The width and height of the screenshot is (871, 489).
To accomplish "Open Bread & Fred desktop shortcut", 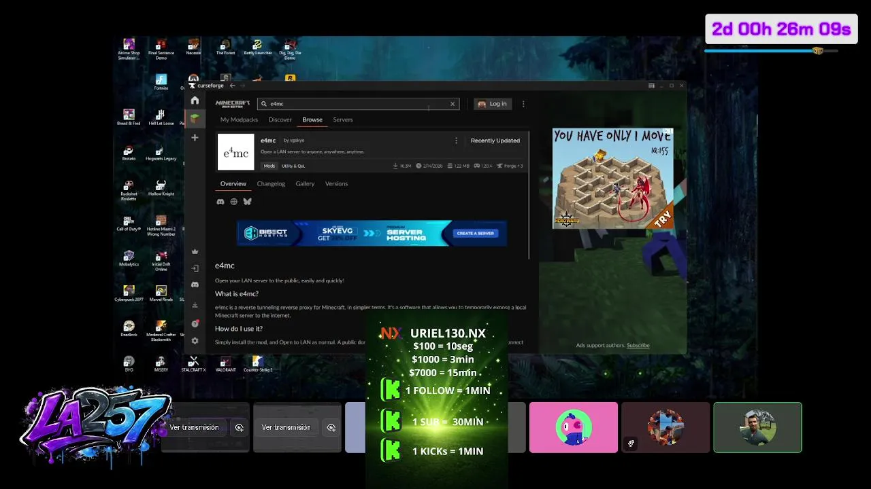I will click(x=129, y=117).
